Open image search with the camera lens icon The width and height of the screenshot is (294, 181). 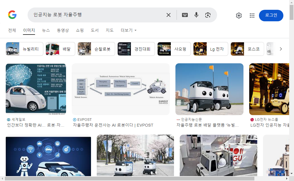tap(208, 15)
